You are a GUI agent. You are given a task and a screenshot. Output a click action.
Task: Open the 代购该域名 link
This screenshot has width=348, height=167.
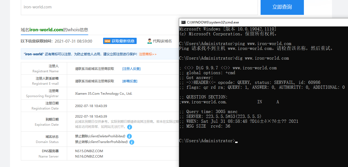162,41
